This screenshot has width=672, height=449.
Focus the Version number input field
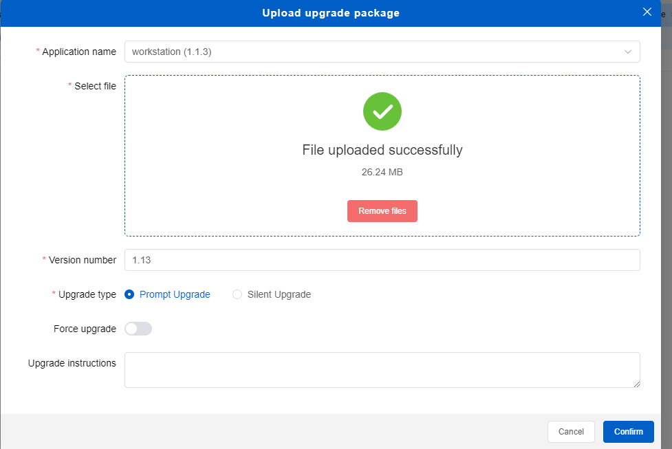click(x=382, y=260)
